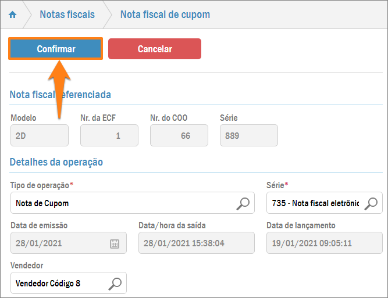The height and width of the screenshot is (298, 388).
Task: Focus the Modelo field showing 2D
Action: click(x=39, y=135)
